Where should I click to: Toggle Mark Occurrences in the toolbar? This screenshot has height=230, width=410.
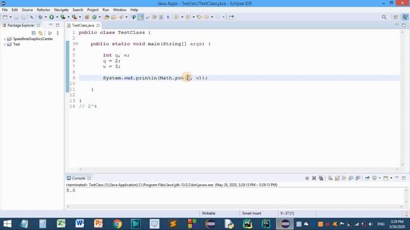pos(141,17)
